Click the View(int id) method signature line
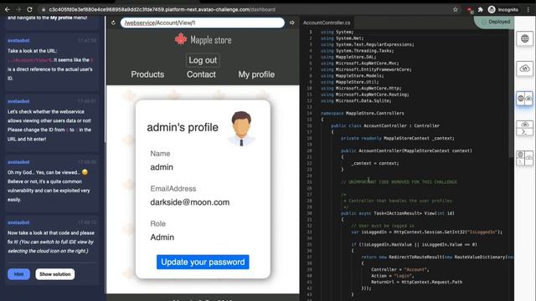 click(x=398, y=213)
